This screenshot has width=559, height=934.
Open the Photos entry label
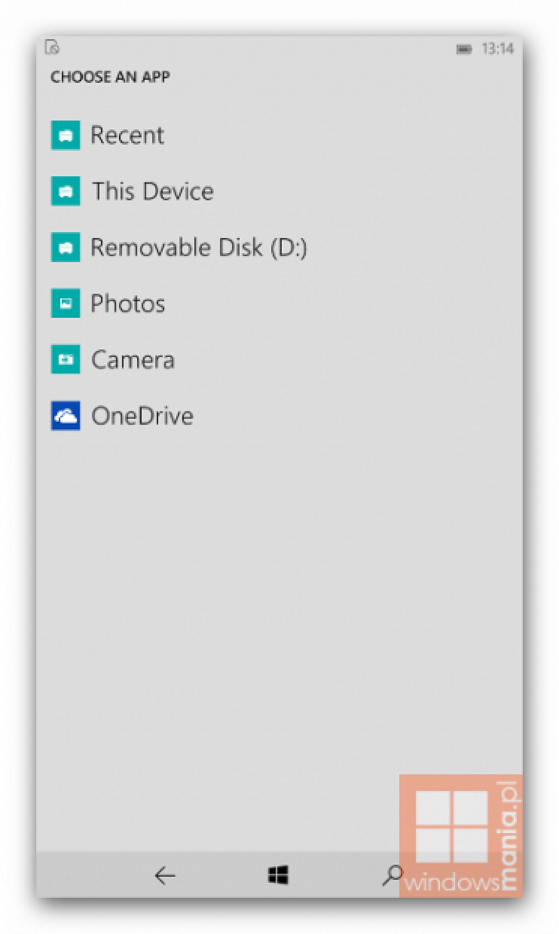click(128, 304)
